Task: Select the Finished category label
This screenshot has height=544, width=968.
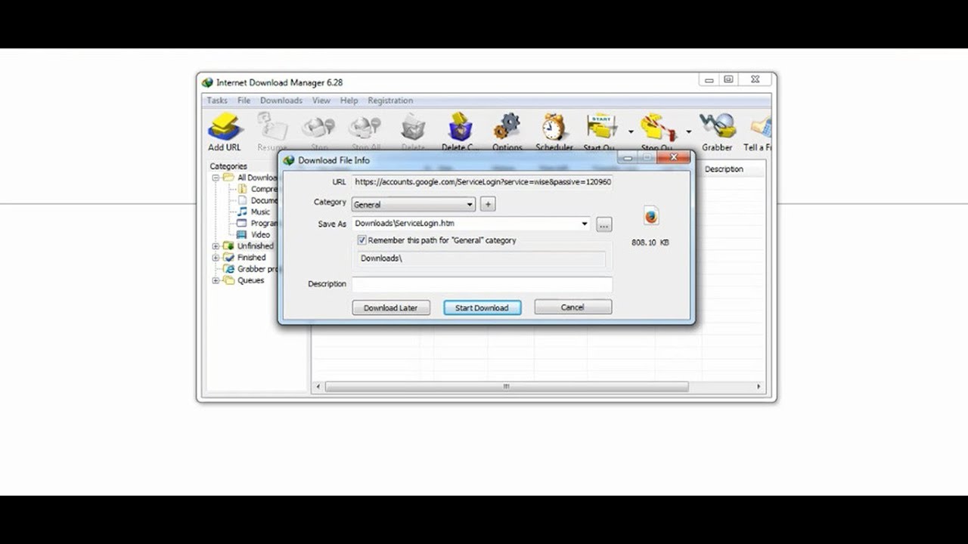Action: (x=251, y=257)
